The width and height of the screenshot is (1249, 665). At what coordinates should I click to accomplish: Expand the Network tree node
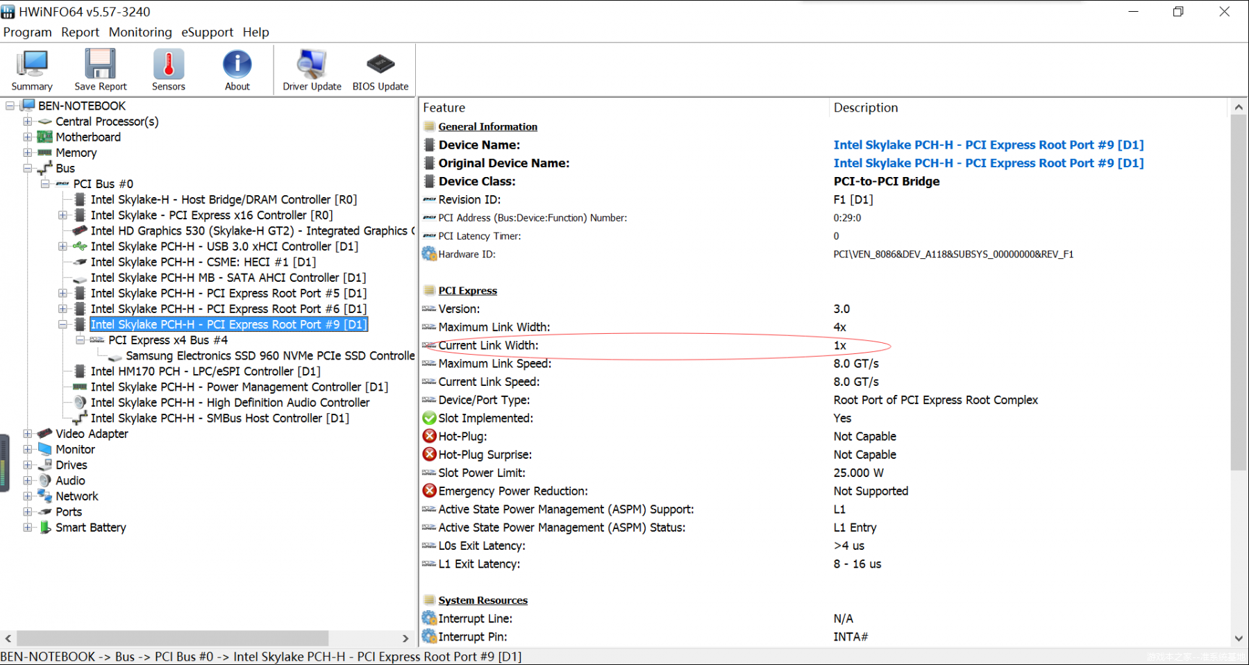click(28, 496)
